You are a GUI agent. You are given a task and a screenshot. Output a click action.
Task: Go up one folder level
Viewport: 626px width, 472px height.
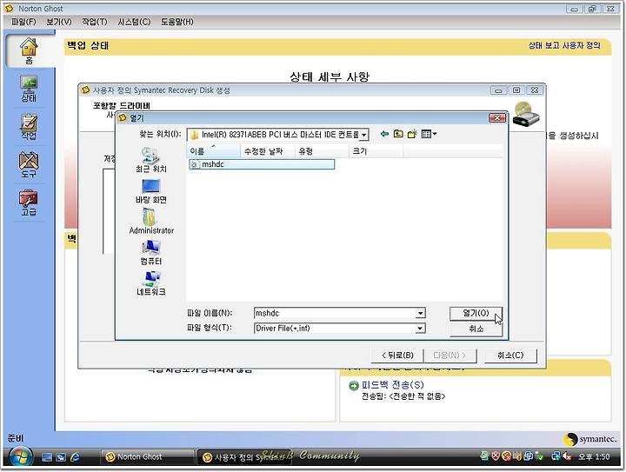[398, 134]
